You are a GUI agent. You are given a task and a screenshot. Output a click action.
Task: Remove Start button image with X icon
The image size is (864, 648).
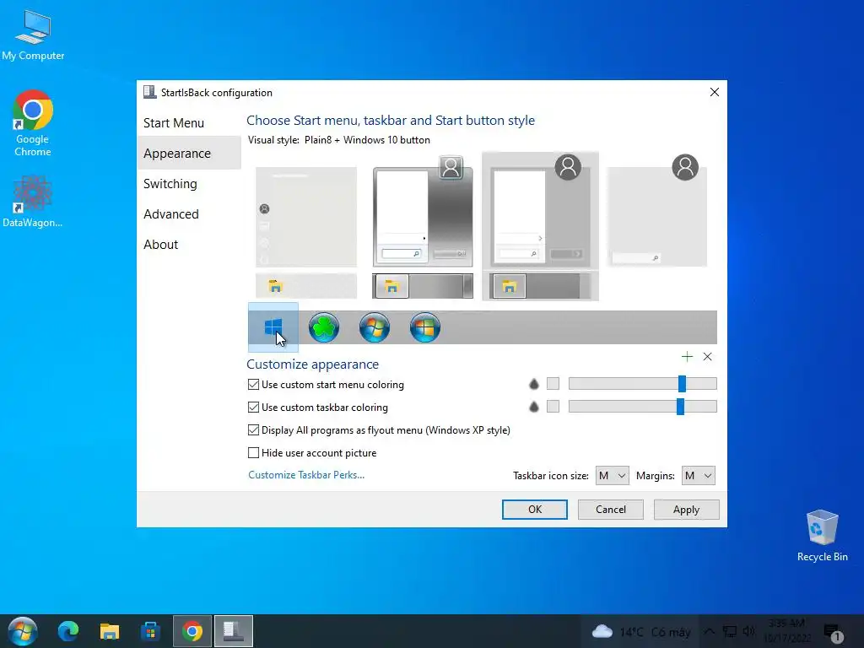(708, 357)
